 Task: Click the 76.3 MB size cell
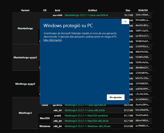128,15
